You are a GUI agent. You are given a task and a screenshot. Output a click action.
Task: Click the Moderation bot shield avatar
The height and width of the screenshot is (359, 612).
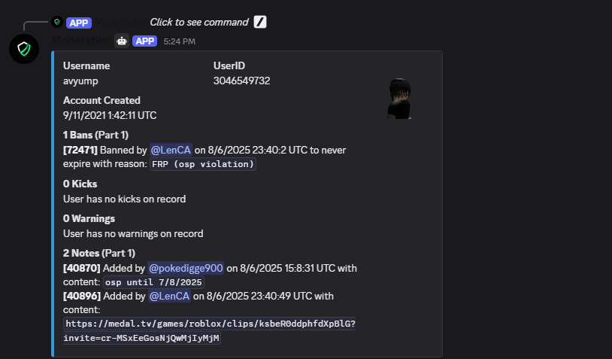point(24,49)
